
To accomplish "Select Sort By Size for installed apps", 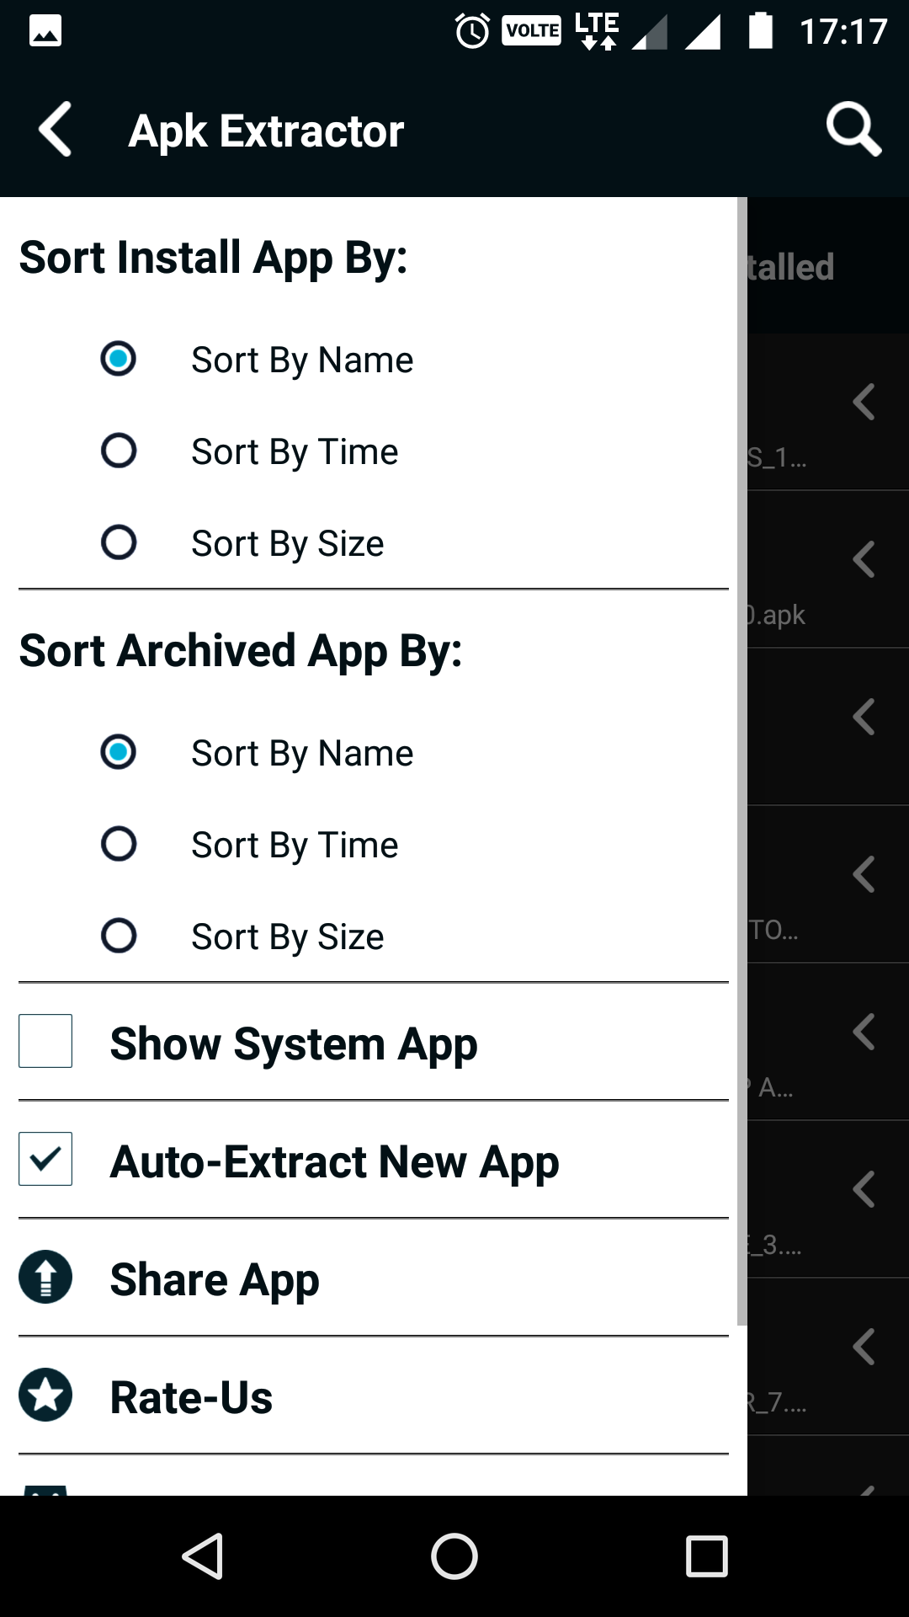I will (119, 542).
